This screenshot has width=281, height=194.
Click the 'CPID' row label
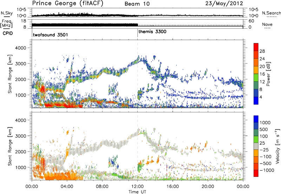[8, 33]
